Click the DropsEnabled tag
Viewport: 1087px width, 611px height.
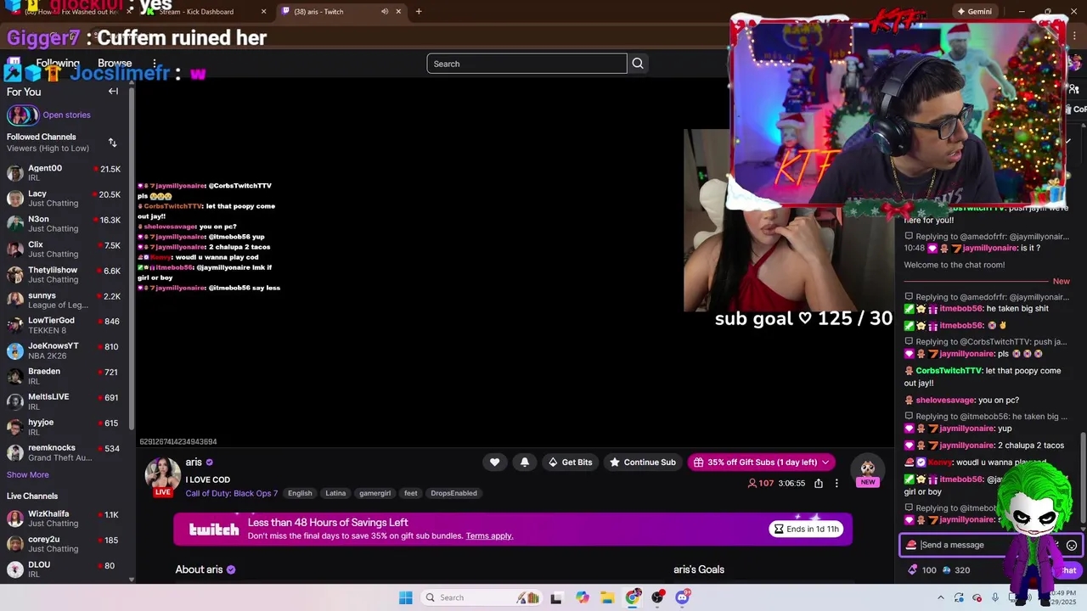[x=453, y=493]
